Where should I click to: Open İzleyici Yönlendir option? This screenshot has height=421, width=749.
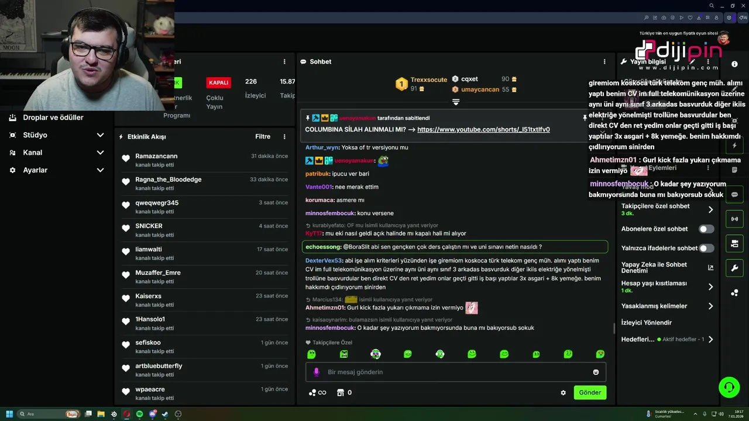(647, 323)
